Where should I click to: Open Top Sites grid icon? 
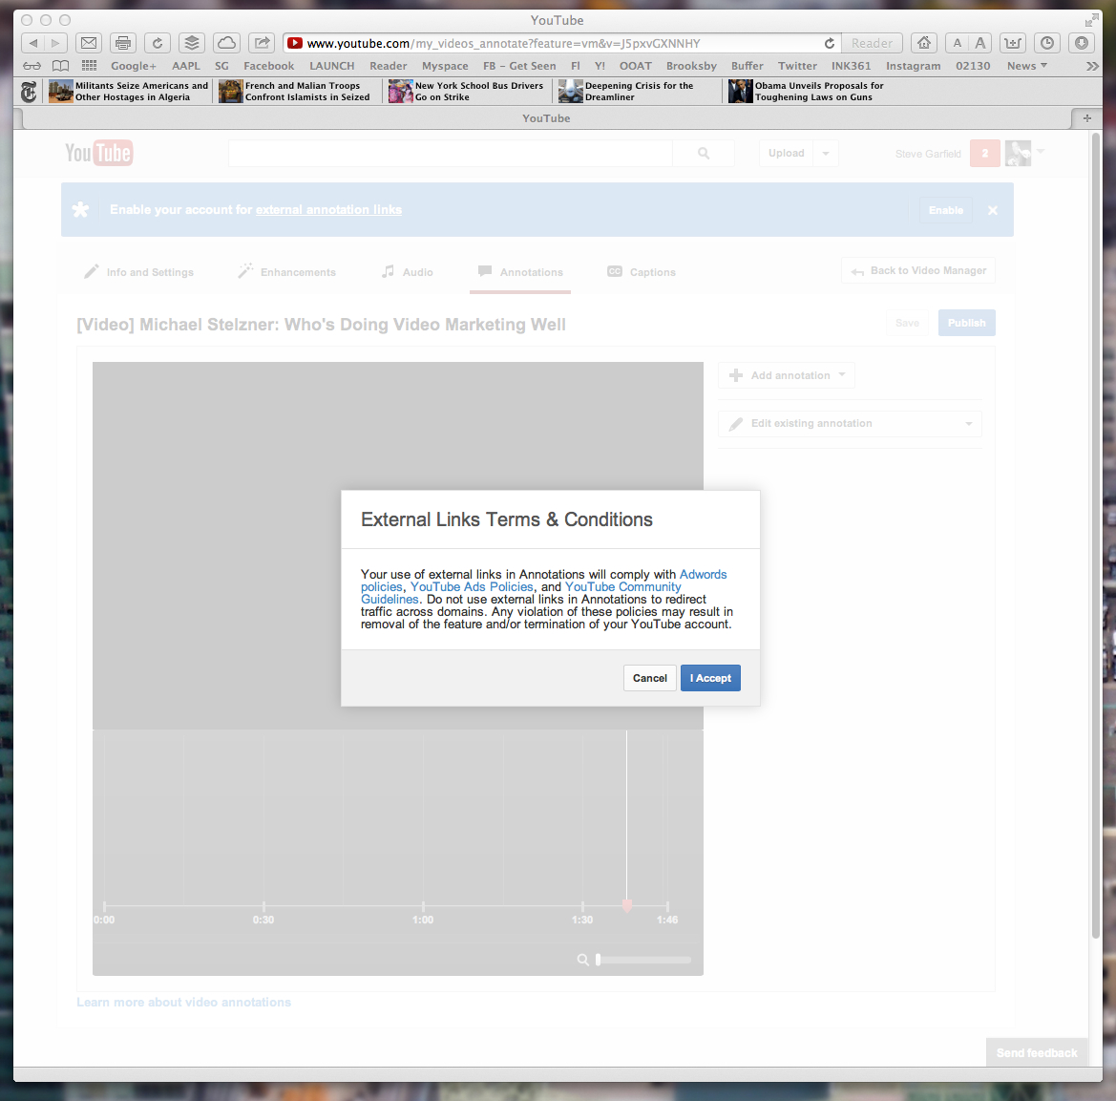pos(89,66)
